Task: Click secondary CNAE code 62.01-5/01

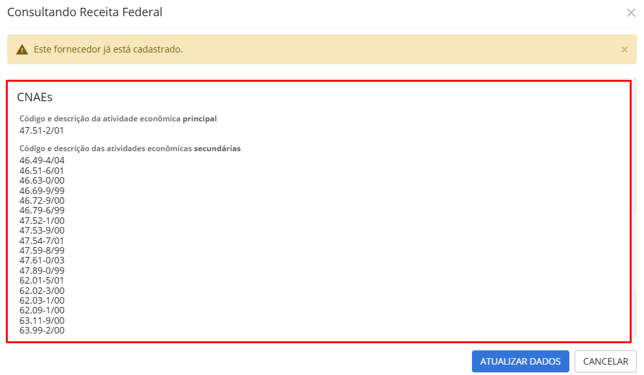Action: 42,281
